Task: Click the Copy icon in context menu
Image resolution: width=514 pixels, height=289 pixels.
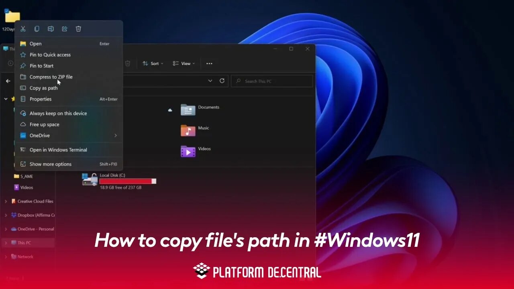Action: (37, 29)
